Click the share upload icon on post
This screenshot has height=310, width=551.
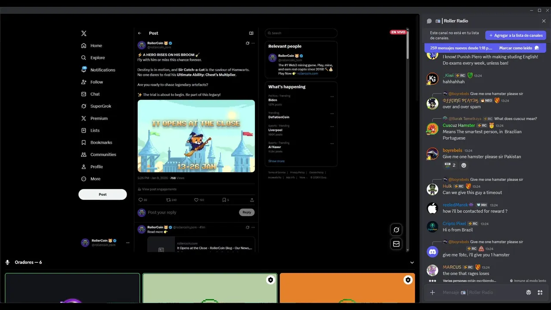252,200
